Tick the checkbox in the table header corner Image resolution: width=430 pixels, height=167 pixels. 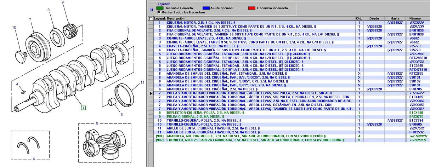(x=151, y=18)
